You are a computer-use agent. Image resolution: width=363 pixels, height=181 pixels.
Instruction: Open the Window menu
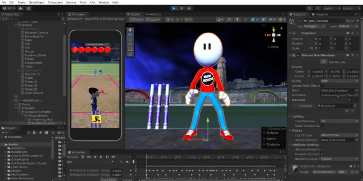coord(104,2)
